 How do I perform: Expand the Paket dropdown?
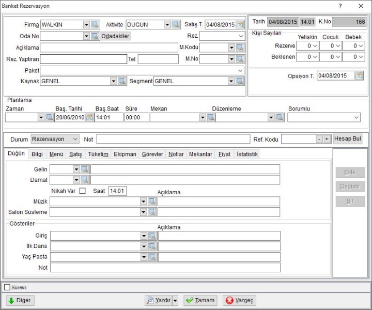(240, 71)
